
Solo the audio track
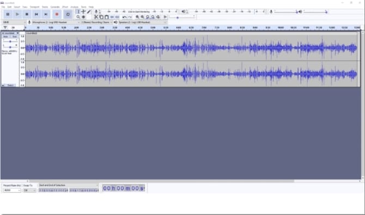14,36
